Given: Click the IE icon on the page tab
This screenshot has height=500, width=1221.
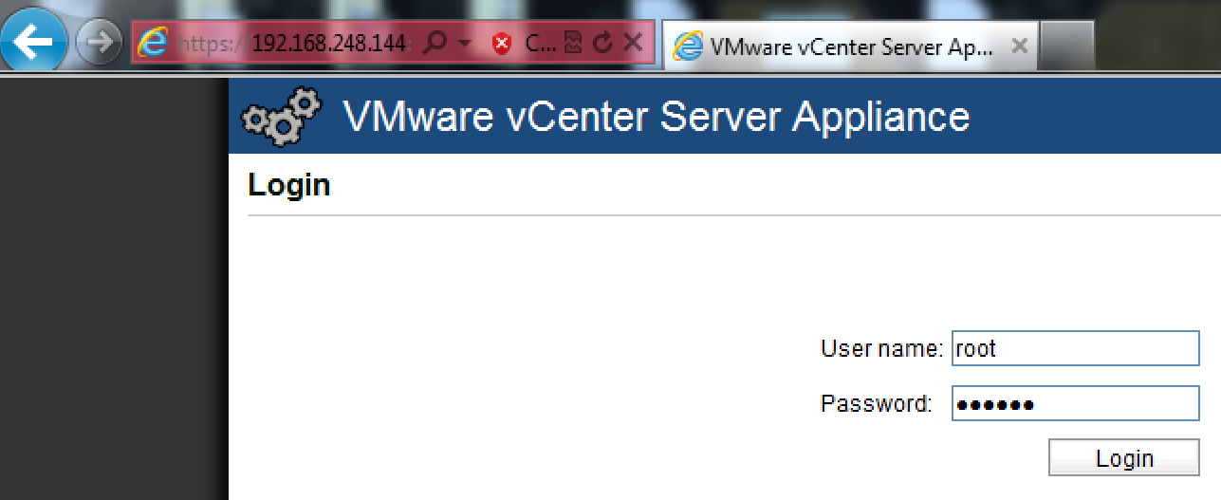Looking at the screenshot, I should [x=688, y=46].
